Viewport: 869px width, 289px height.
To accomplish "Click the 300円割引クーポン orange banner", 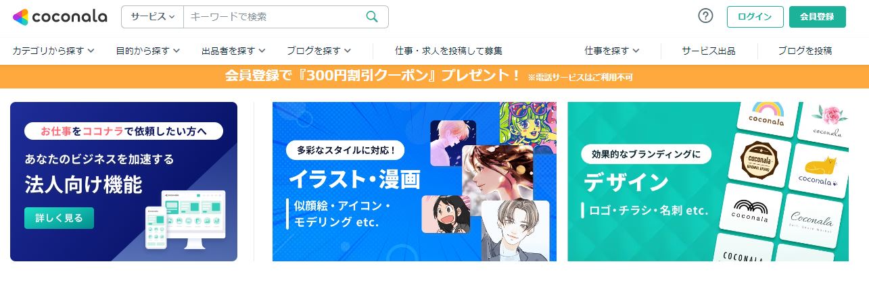I will (434, 76).
